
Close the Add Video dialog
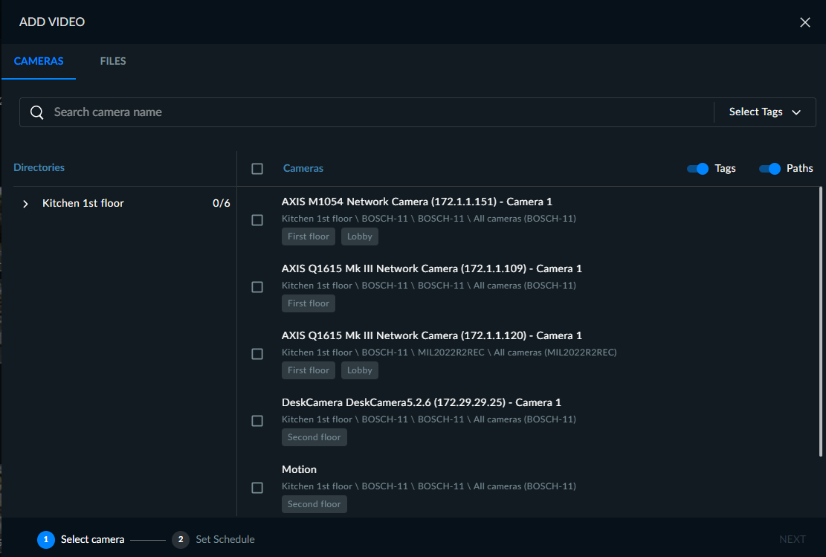pos(805,22)
